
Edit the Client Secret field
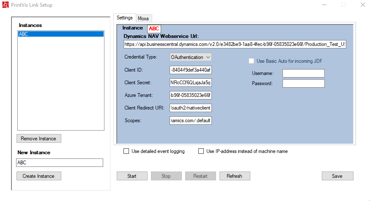190,83
